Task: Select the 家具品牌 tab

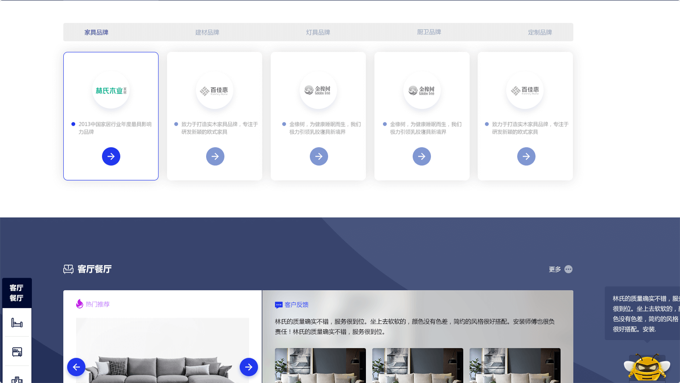Action: click(x=96, y=32)
